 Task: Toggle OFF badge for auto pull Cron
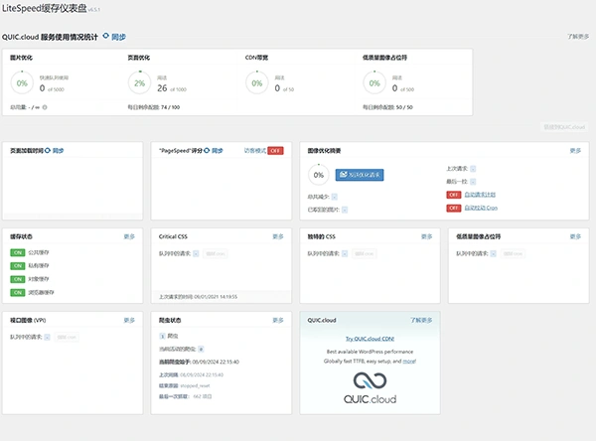(454, 208)
